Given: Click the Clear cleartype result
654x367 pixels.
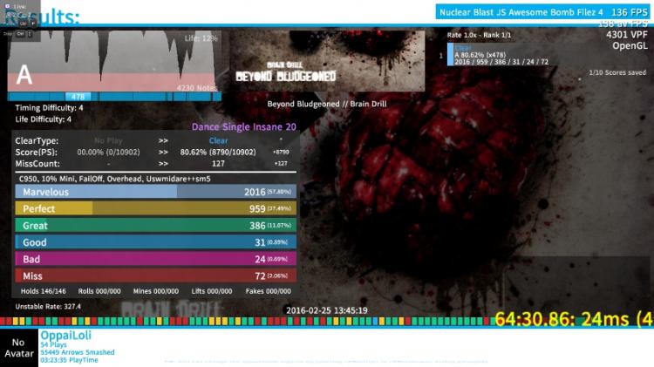Looking at the screenshot, I should (218, 140).
